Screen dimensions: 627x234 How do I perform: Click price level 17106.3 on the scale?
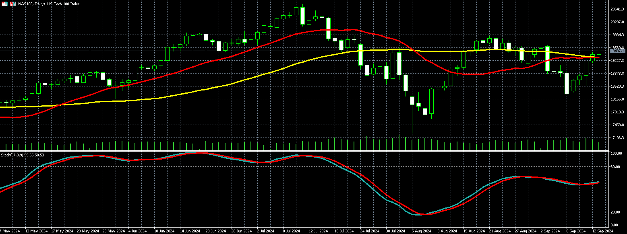coord(617,138)
